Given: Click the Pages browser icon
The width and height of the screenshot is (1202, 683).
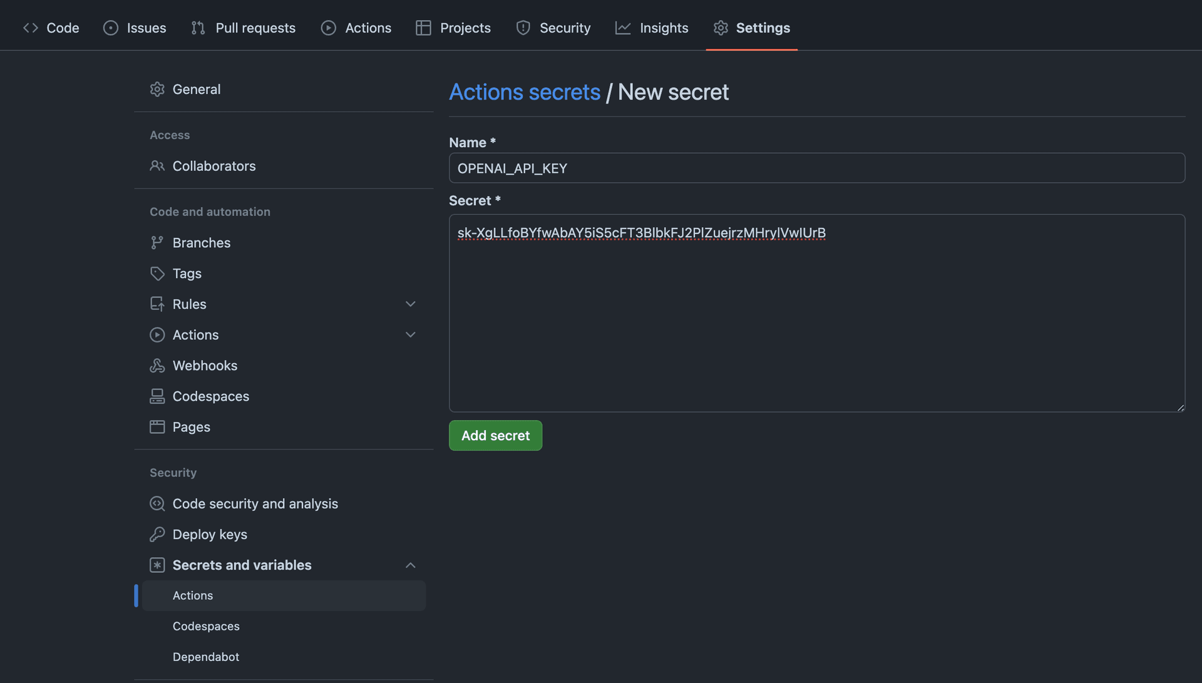Looking at the screenshot, I should click(x=157, y=427).
